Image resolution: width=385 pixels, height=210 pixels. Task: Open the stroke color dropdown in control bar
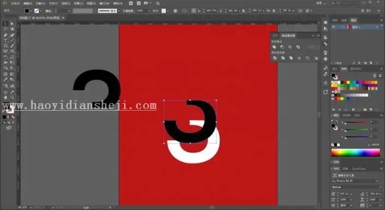click(x=40, y=11)
